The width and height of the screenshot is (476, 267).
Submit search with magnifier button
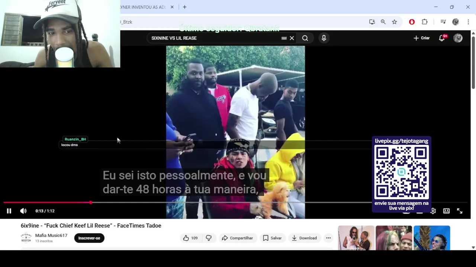pos(305,38)
